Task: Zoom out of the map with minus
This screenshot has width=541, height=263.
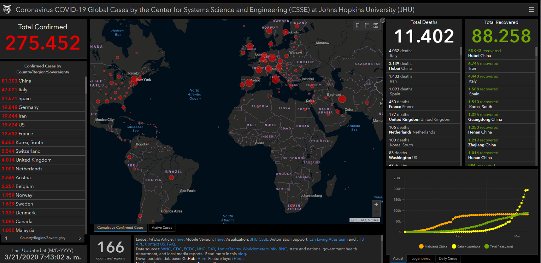Action: click(x=376, y=212)
